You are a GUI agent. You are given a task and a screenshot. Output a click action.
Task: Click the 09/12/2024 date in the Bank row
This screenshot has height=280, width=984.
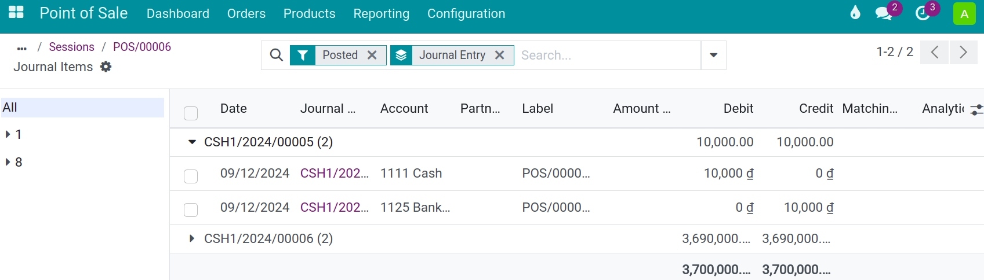click(255, 207)
